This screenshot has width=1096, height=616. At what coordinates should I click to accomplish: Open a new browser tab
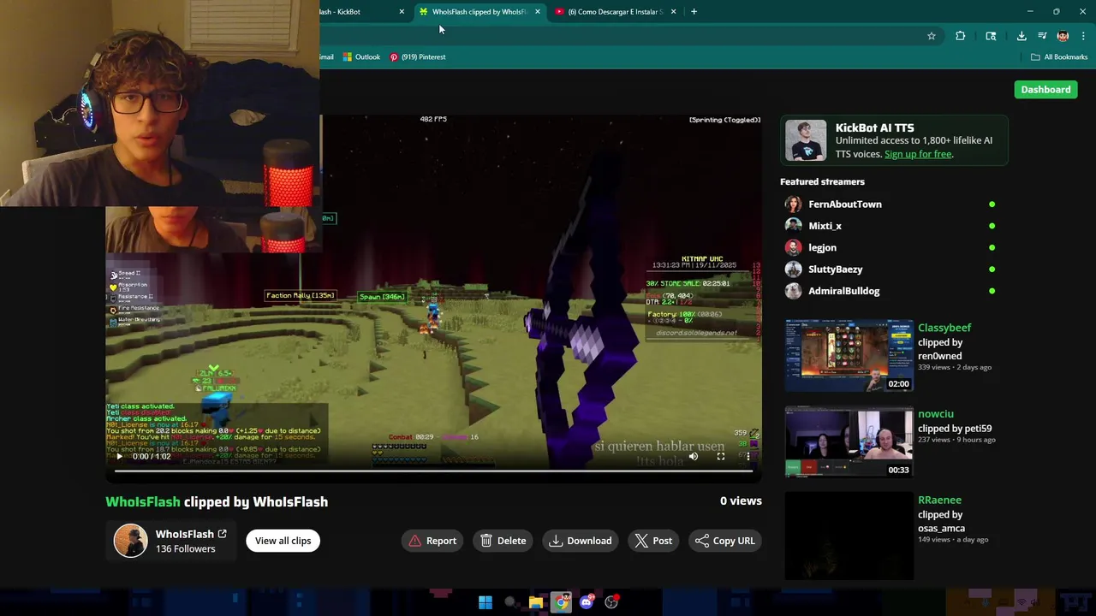694,12
